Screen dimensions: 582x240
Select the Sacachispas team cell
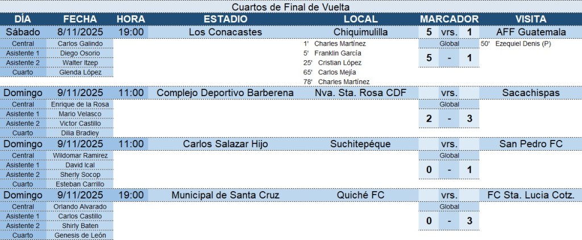[531, 93]
